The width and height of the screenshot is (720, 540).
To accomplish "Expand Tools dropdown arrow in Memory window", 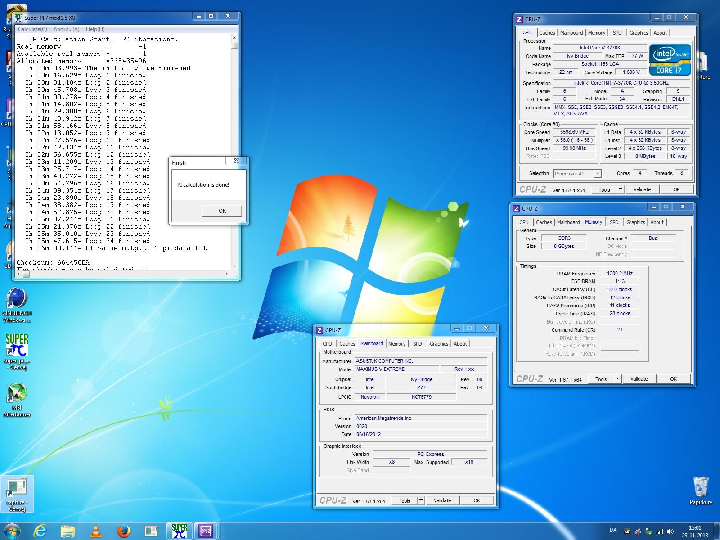I will point(617,379).
